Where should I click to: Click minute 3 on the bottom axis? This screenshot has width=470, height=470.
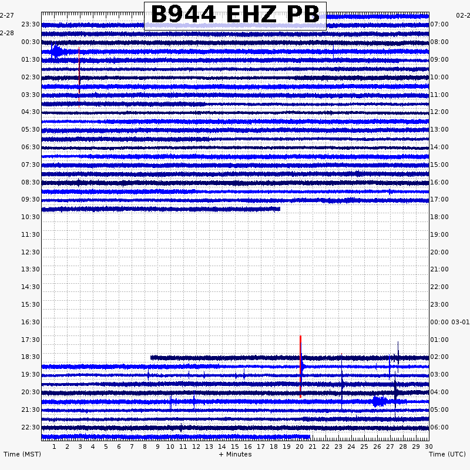80,447
